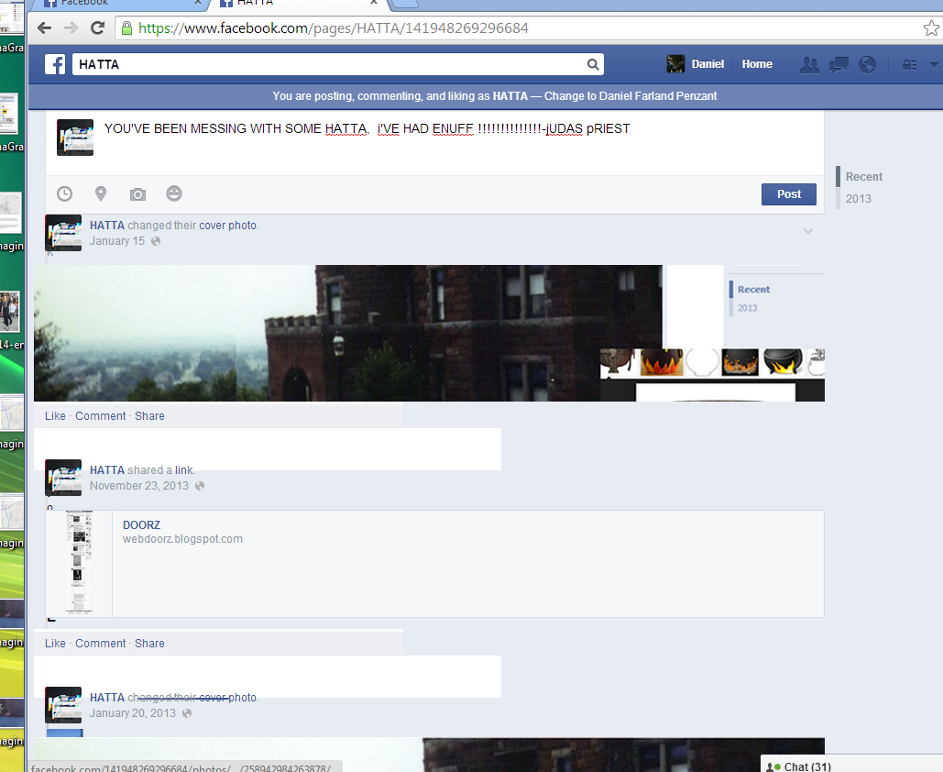943x772 pixels.
Task: Schedule post using the clock icon
Action: 64,193
